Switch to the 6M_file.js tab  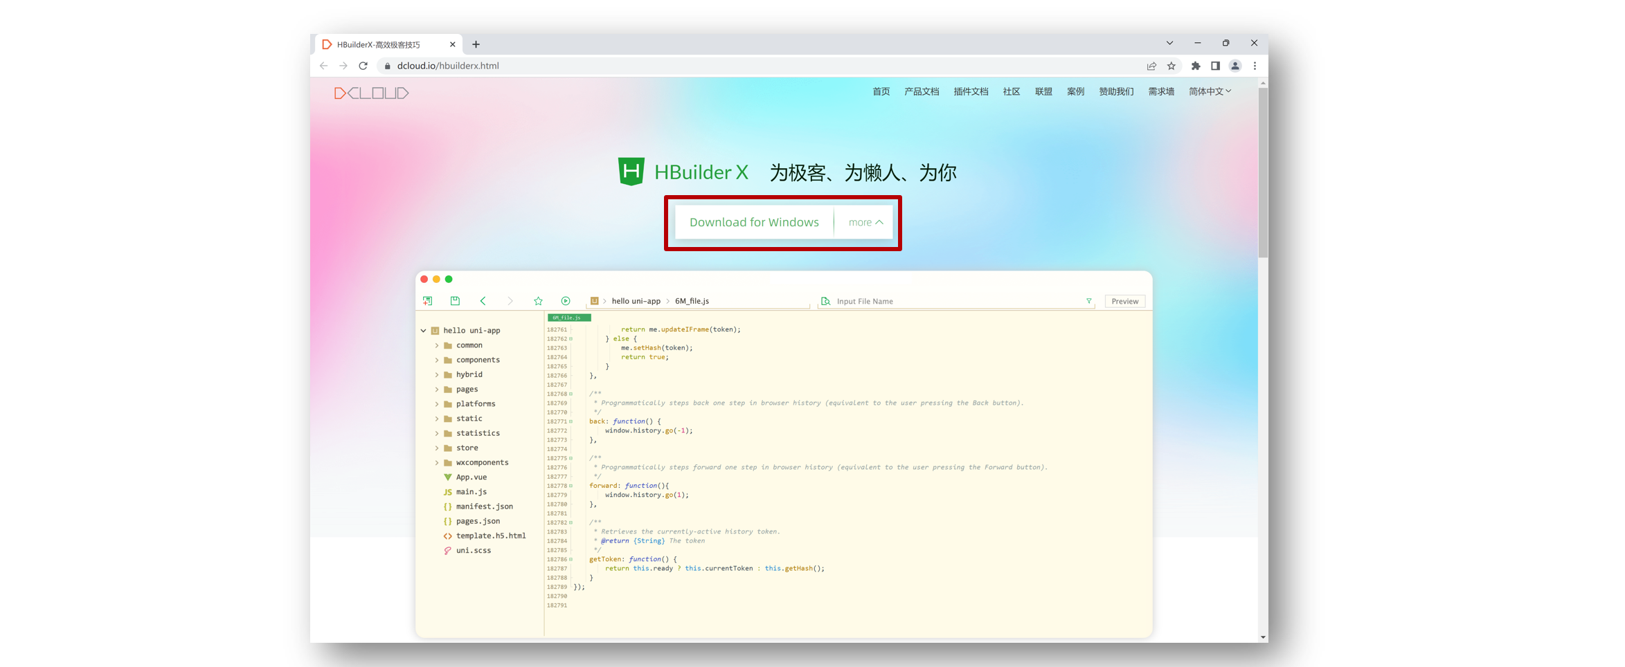(x=568, y=317)
